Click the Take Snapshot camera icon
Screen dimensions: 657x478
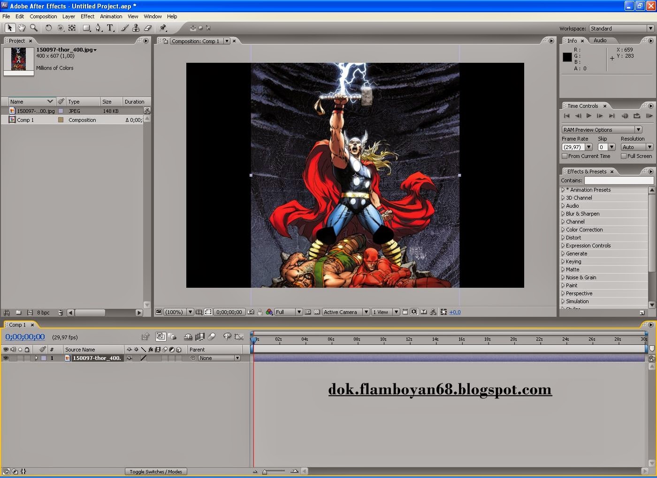coord(251,312)
